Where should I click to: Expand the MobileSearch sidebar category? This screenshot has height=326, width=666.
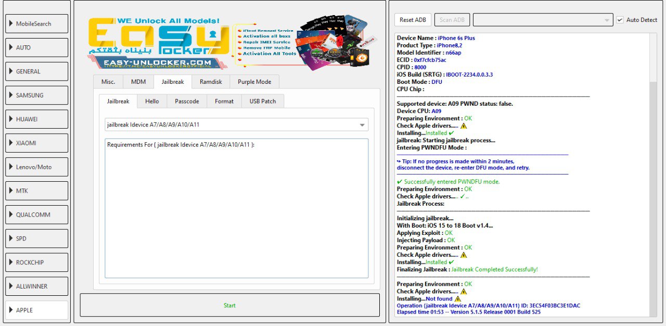pos(37,23)
